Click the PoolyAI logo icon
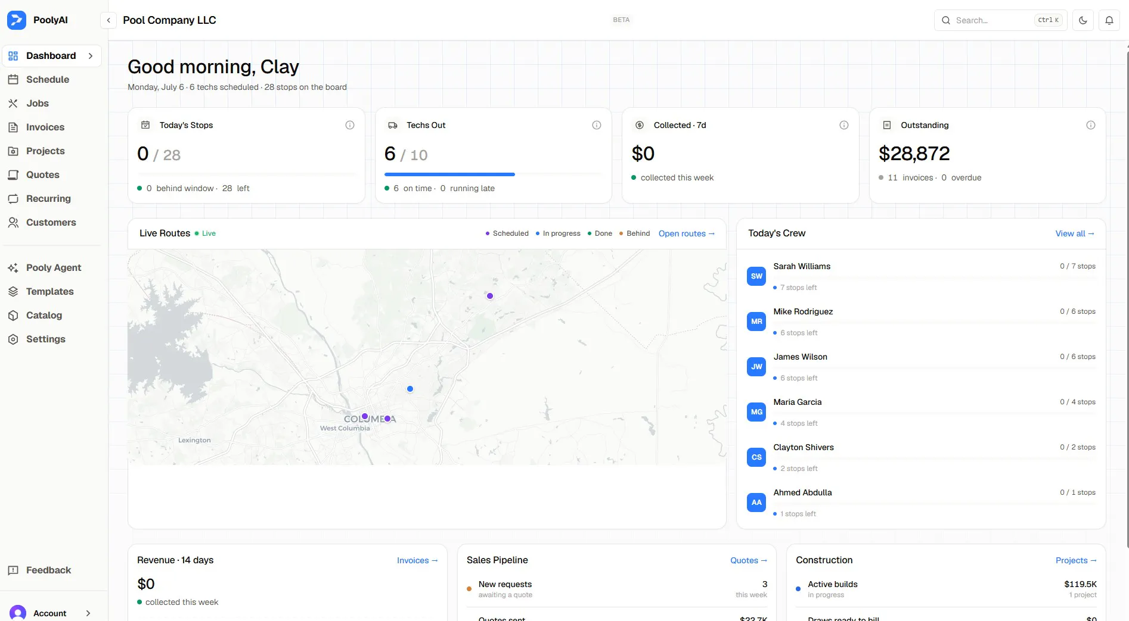Viewport: 1129px width, 621px height. pos(16,20)
